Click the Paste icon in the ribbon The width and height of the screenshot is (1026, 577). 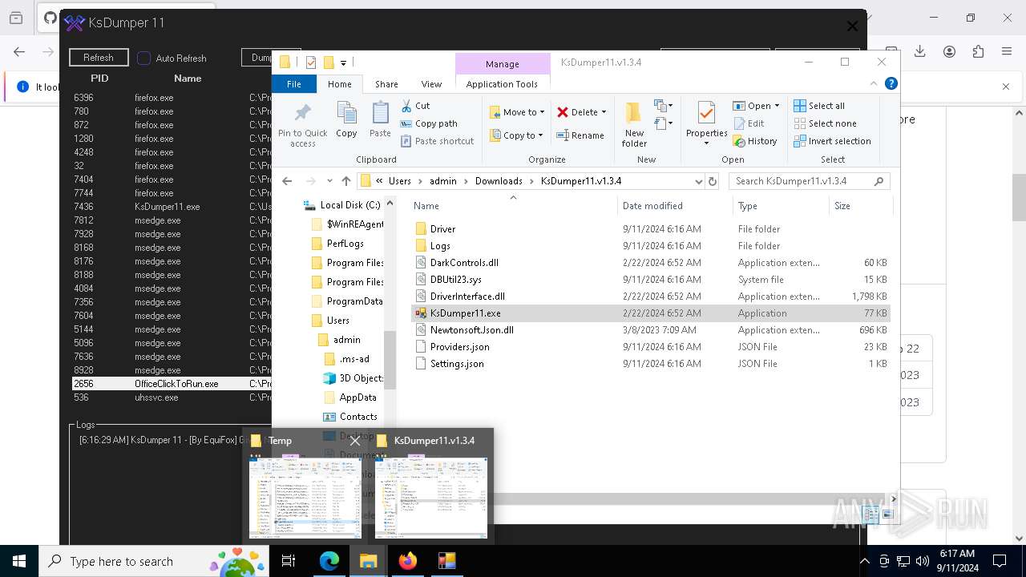pos(380,114)
